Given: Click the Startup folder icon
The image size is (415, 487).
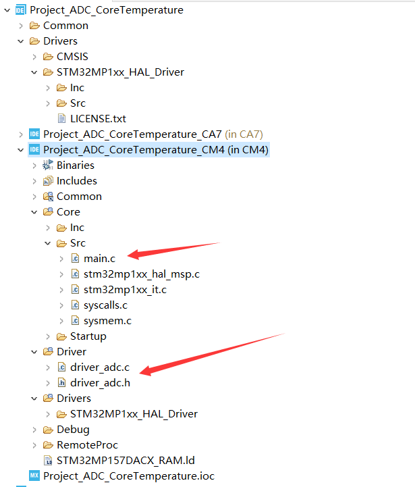Looking at the screenshot, I should [x=62, y=336].
